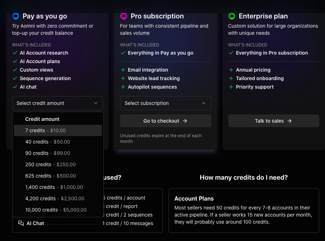Click the AI Chat speech bubble icon

(20, 223)
